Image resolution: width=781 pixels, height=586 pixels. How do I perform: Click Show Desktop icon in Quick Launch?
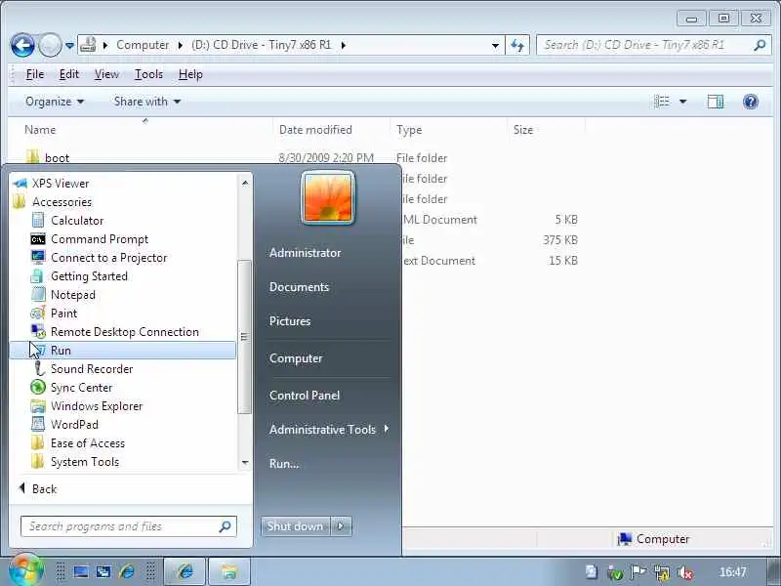click(x=80, y=571)
